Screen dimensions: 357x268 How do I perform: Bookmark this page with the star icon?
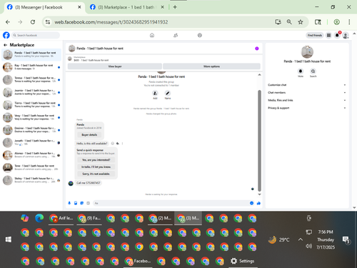pos(301,22)
